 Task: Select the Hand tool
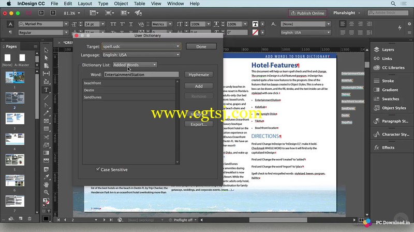point(46,185)
